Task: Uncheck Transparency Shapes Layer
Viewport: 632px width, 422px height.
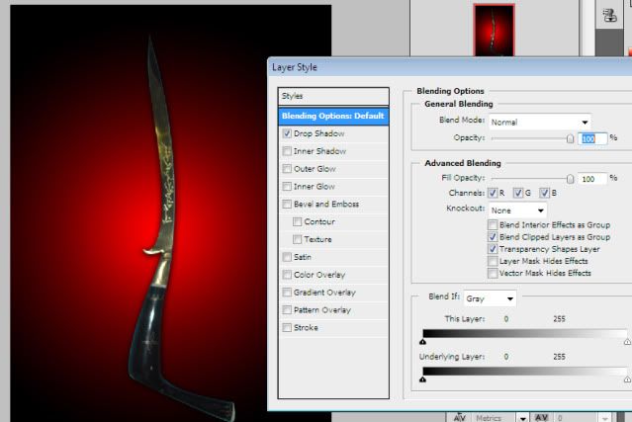Action: point(493,249)
